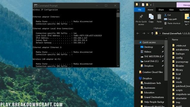Click the Move to icon

point(187,17)
